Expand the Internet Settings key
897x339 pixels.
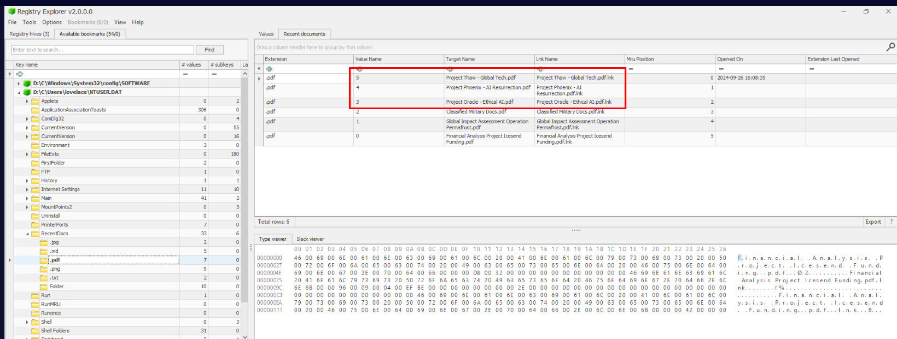[x=27, y=189]
